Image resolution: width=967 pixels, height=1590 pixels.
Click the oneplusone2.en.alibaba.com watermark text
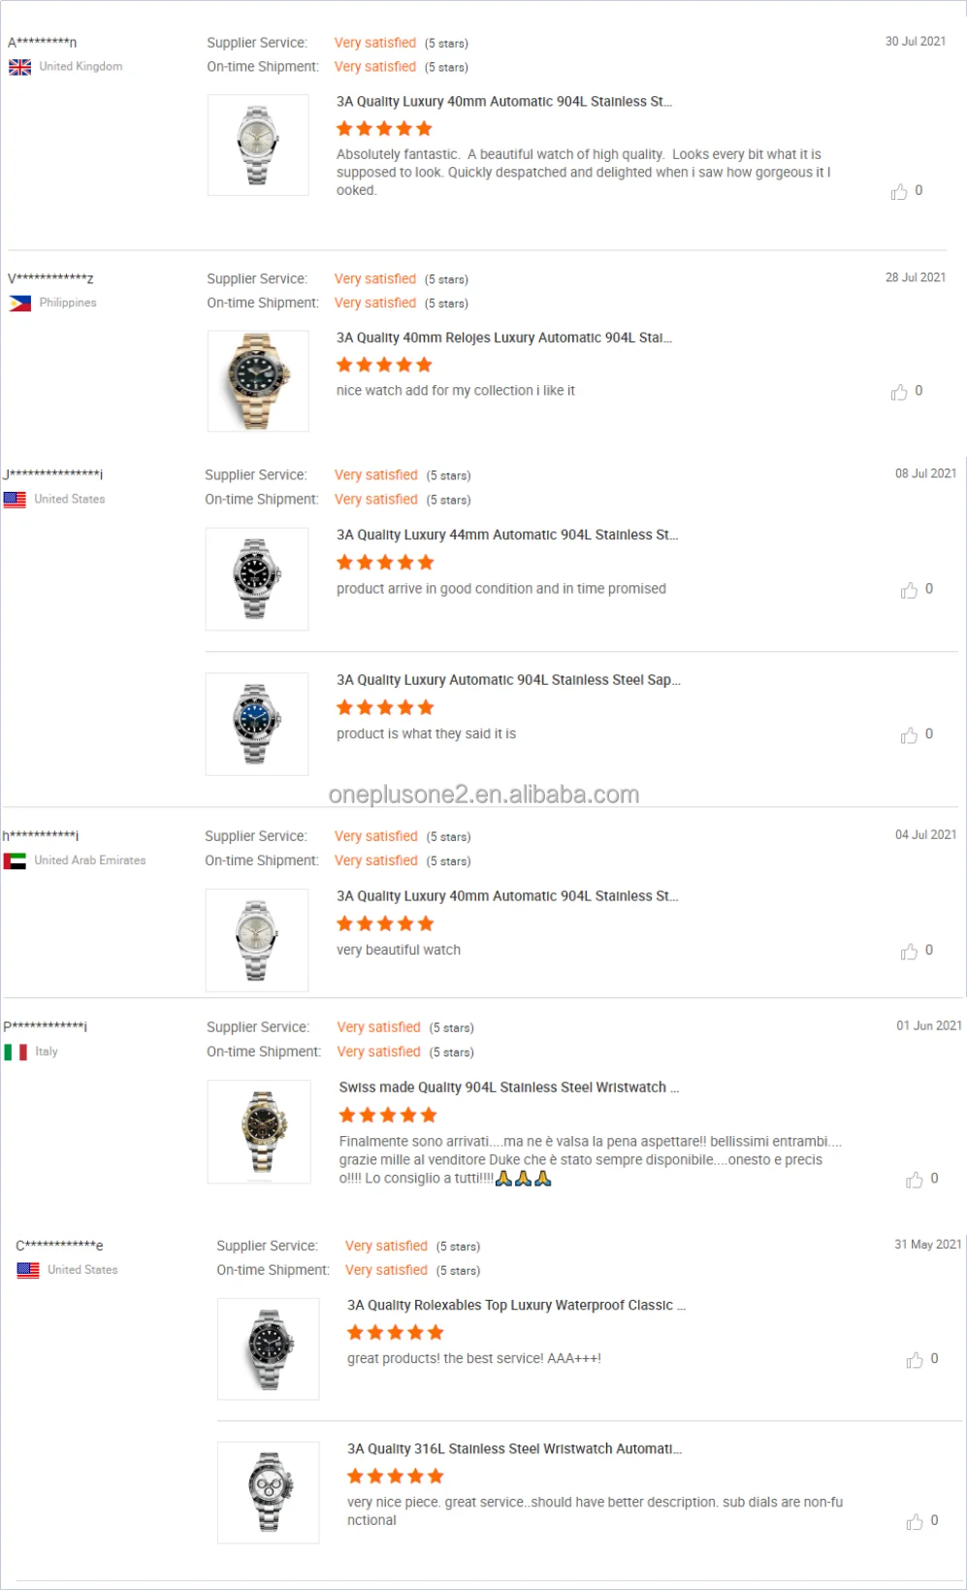pyautogui.click(x=484, y=795)
